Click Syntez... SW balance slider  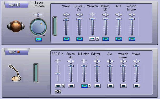point(79,15)
